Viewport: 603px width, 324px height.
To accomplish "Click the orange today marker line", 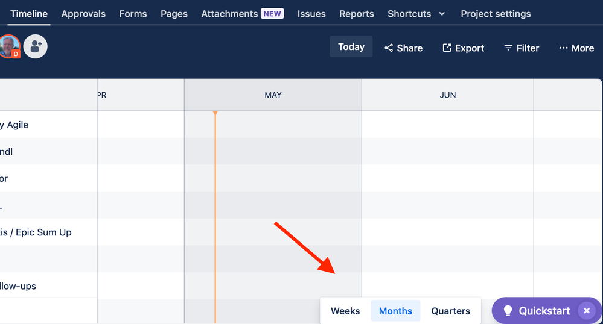I will (215, 217).
